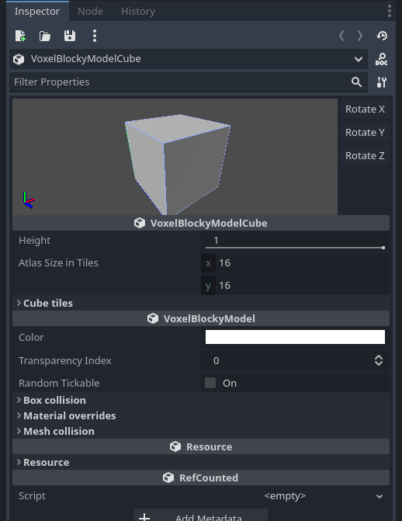Click the Transparency Index label
The width and height of the screenshot is (402, 521).
coord(65,360)
